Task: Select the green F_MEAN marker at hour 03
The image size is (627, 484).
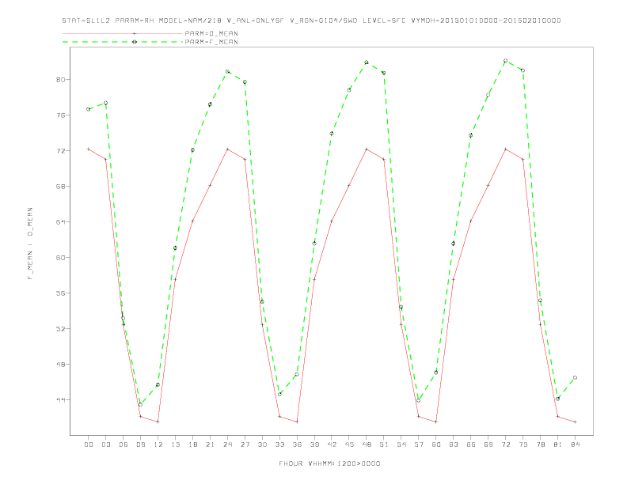Action: pyautogui.click(x=105, y=103)
